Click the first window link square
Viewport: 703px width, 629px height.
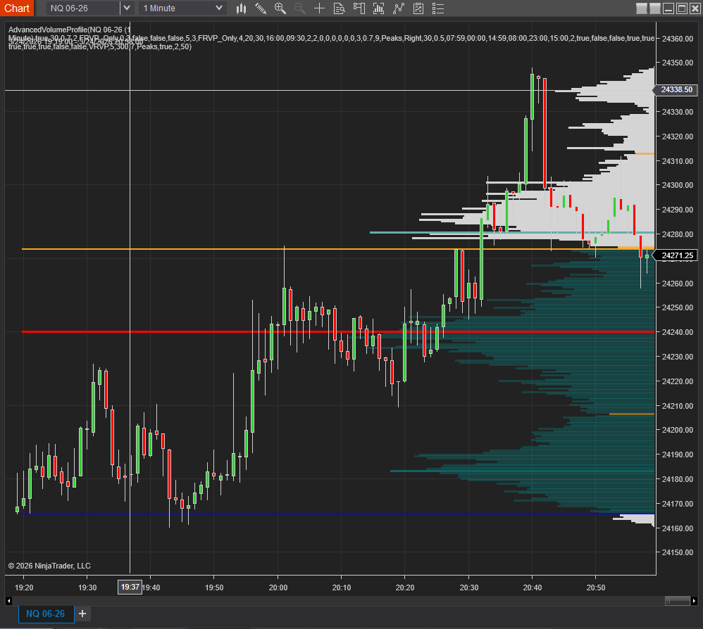642,8
